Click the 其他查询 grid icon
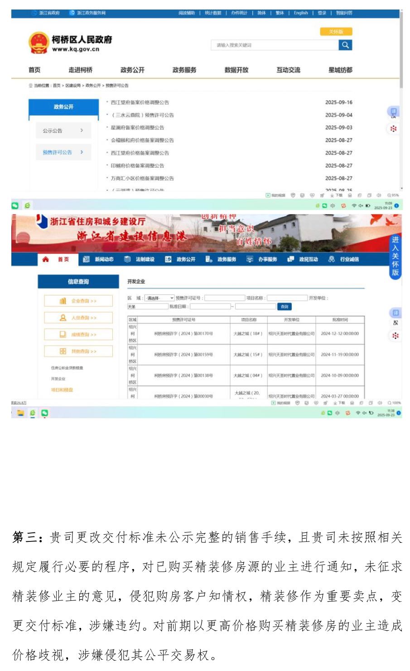Viewport: 410px width, 671px height. coord(63,351)
